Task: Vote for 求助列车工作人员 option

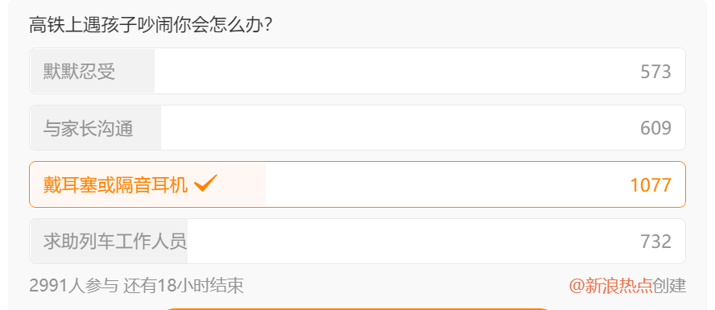Action: (x=357, y=242)
